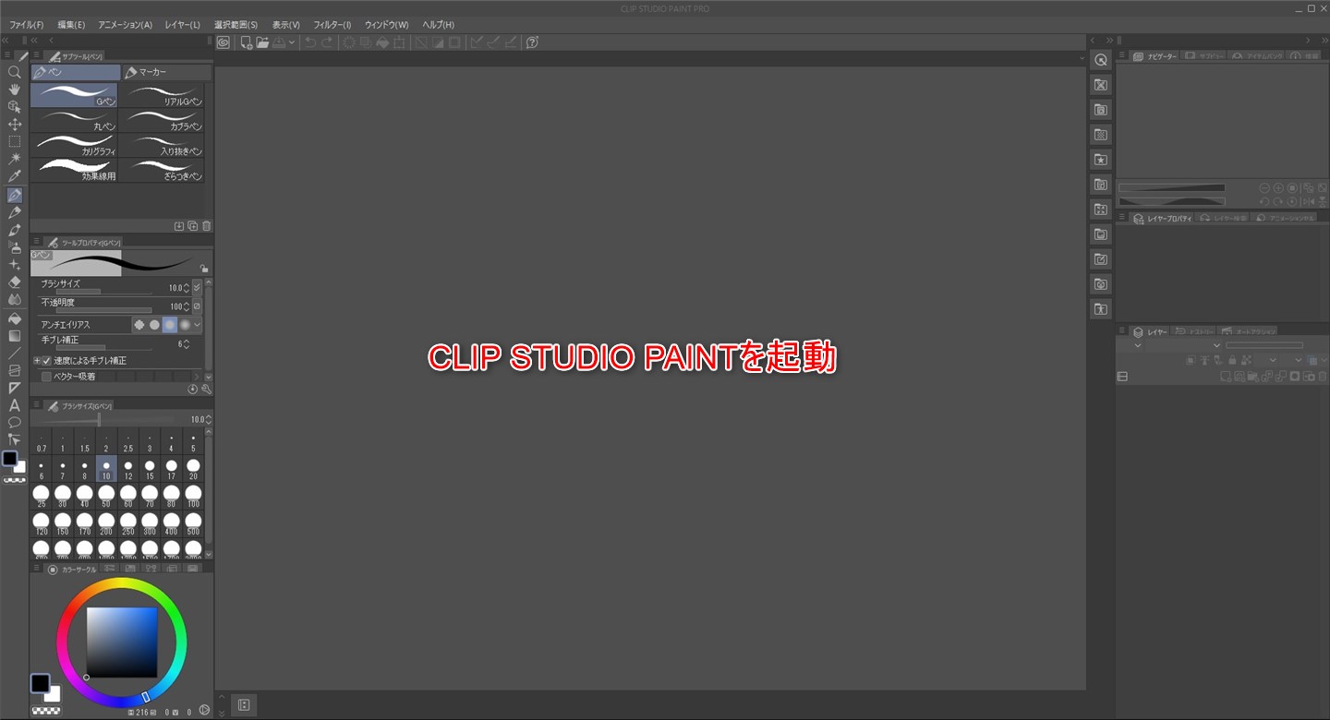Select the rectangle Selection tool
The image size is (1330, 720).
[x=14, y=142]
